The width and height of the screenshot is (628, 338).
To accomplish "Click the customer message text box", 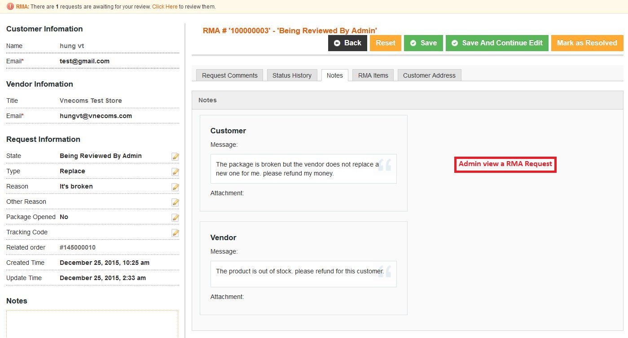I will point(303,169).
